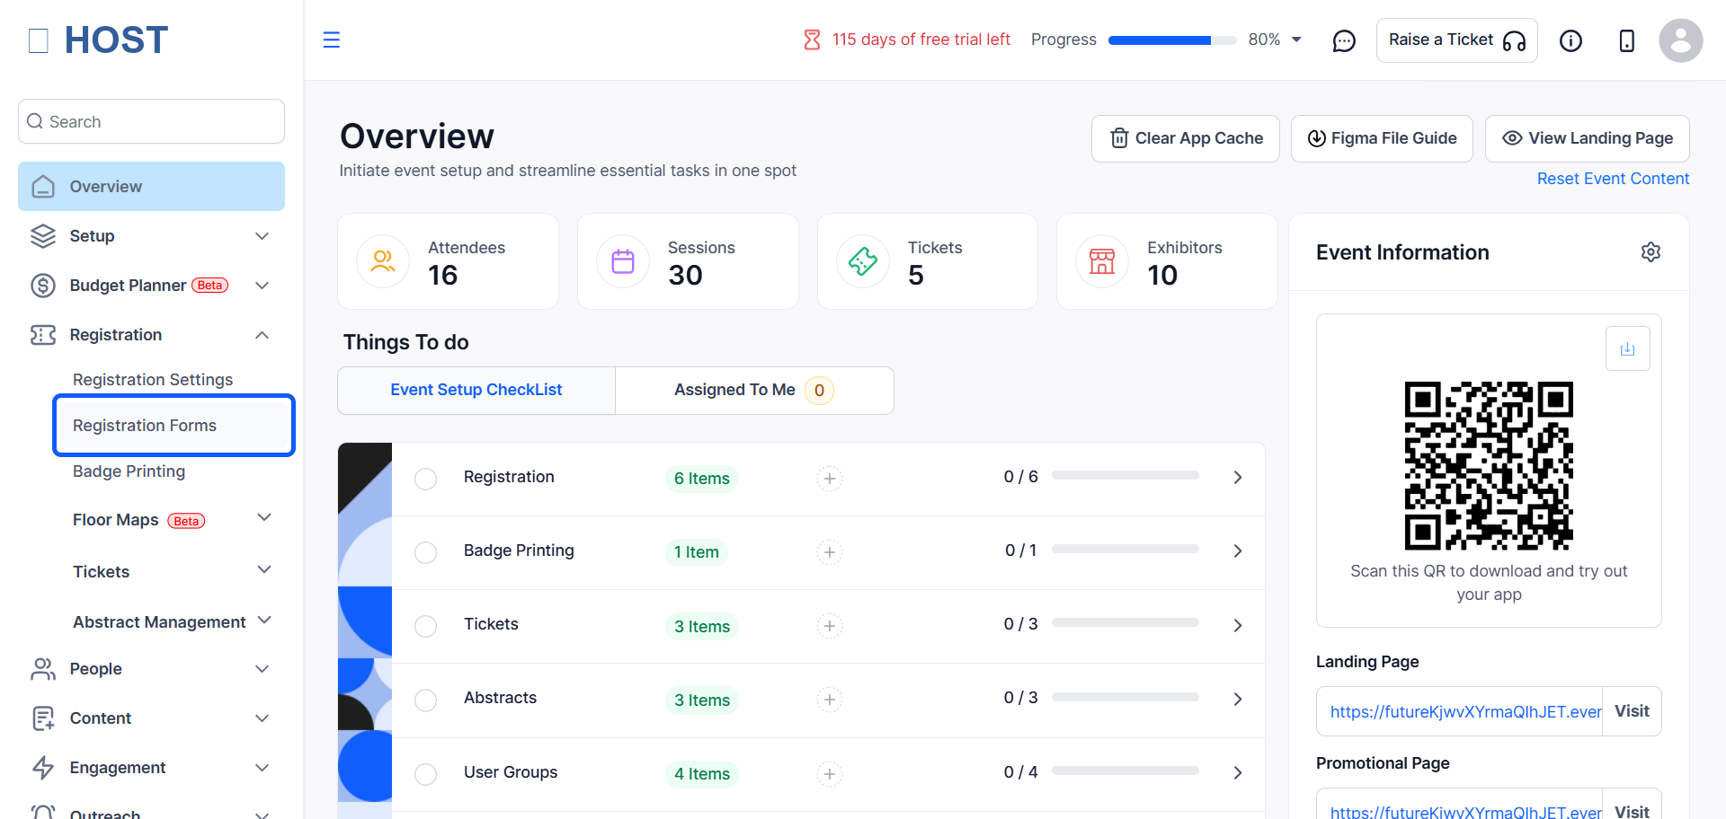Click the trial Progress bar
Screen dimensions: 1726x819
click(x=1171, y=40)
